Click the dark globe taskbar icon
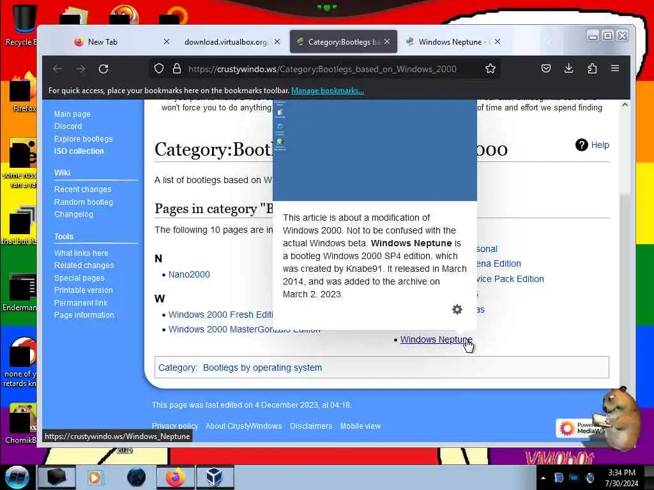Screen dimensions: 654x490 tap(137, 477)
